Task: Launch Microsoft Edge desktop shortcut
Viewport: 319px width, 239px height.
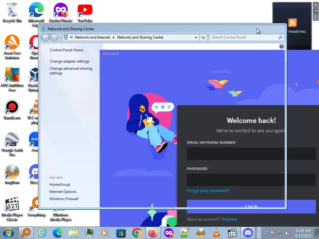Action: pyautogui.click(x=36, y=14)
